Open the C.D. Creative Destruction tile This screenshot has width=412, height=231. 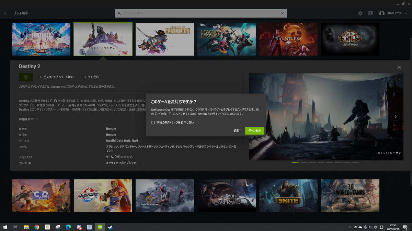41,196
